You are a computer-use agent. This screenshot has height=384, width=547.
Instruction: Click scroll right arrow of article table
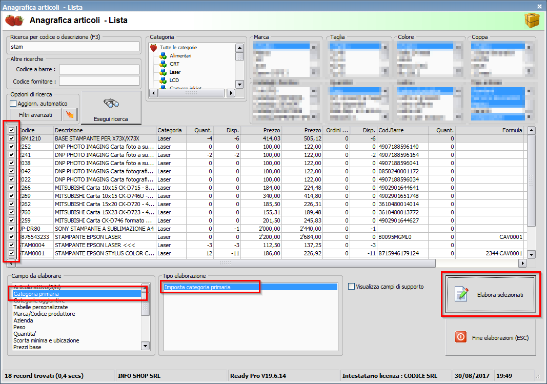[x=522, y=263]
